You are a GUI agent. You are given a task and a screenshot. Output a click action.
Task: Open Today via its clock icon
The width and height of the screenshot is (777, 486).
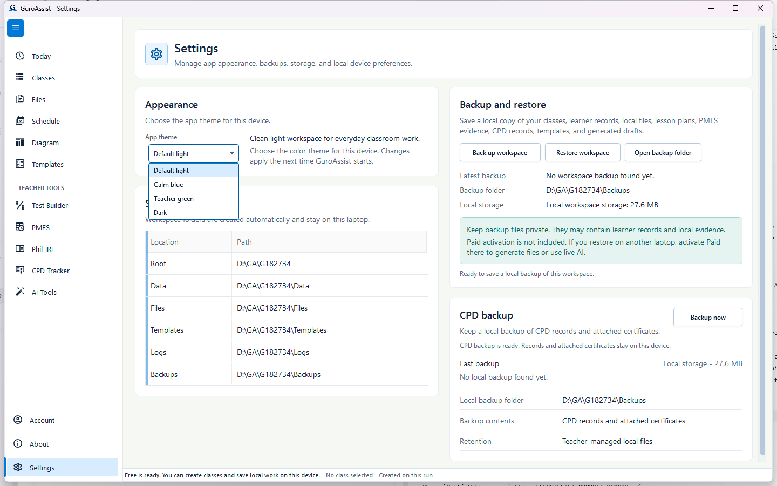pos(20,56)
